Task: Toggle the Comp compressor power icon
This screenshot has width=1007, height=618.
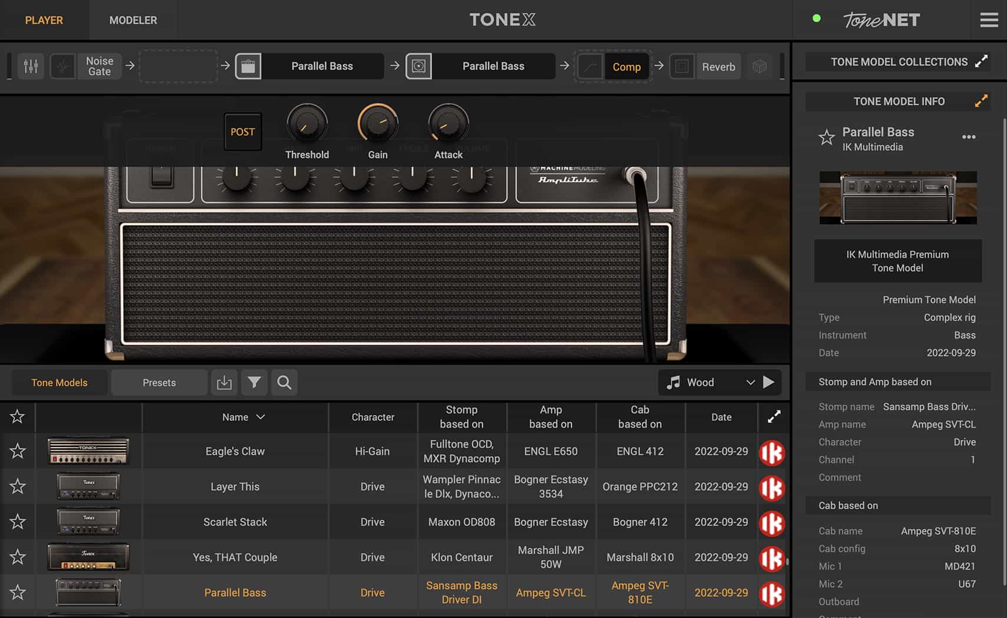Action: pyautogui.click(x=590, y=67)
